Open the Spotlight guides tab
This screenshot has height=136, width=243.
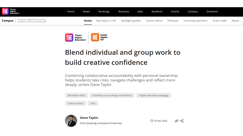click(x=131, y=21)
